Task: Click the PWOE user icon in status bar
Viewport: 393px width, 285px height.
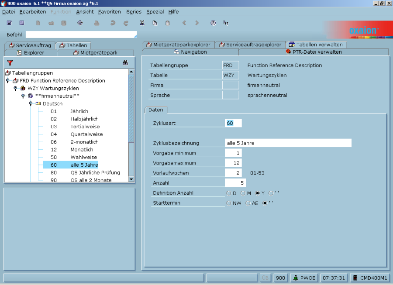Action: [296, 278]
